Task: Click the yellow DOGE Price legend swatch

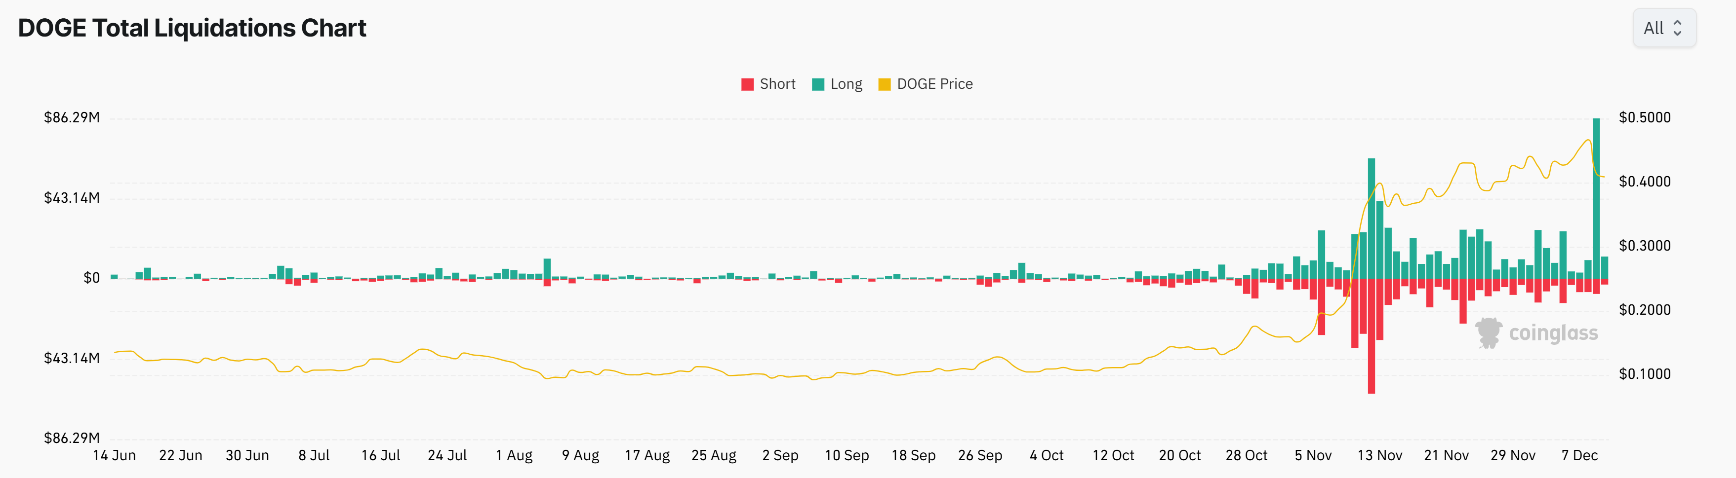Action: point(884,84)
